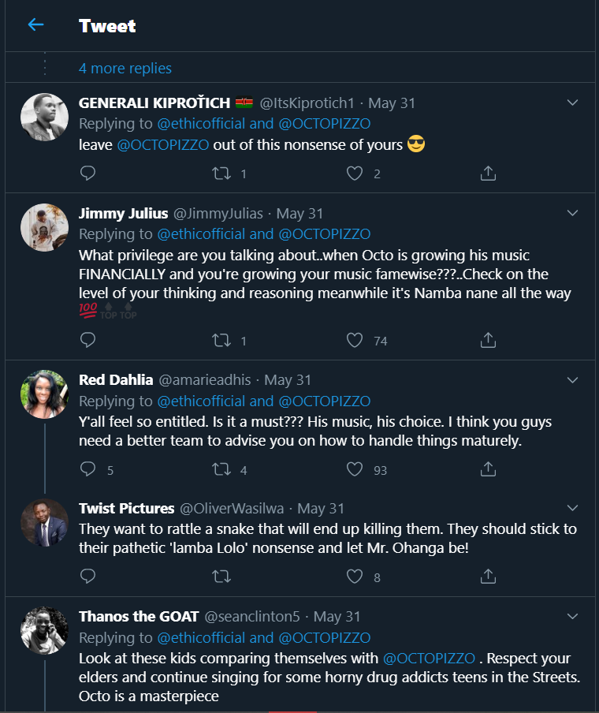Open the menu chevron on Thanos the GOAT's tweet

click(x=573, y=616)
